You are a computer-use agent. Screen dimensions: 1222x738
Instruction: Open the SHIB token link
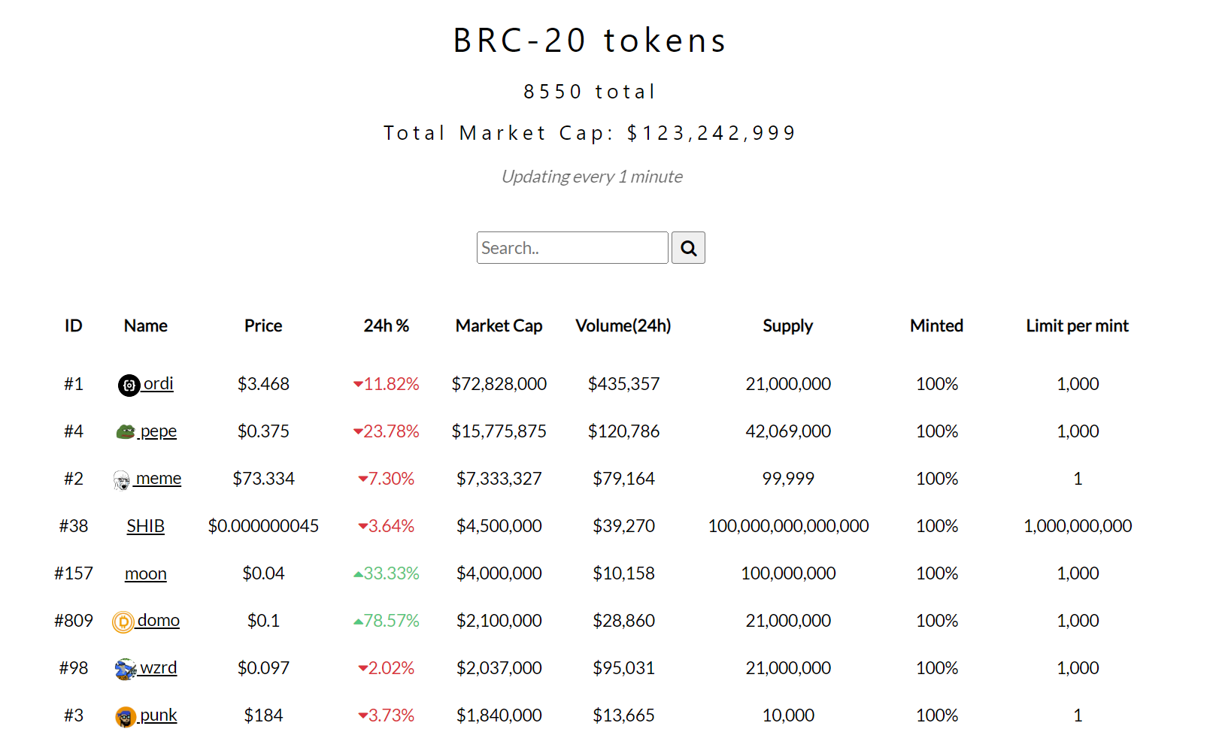pos(146,526)
